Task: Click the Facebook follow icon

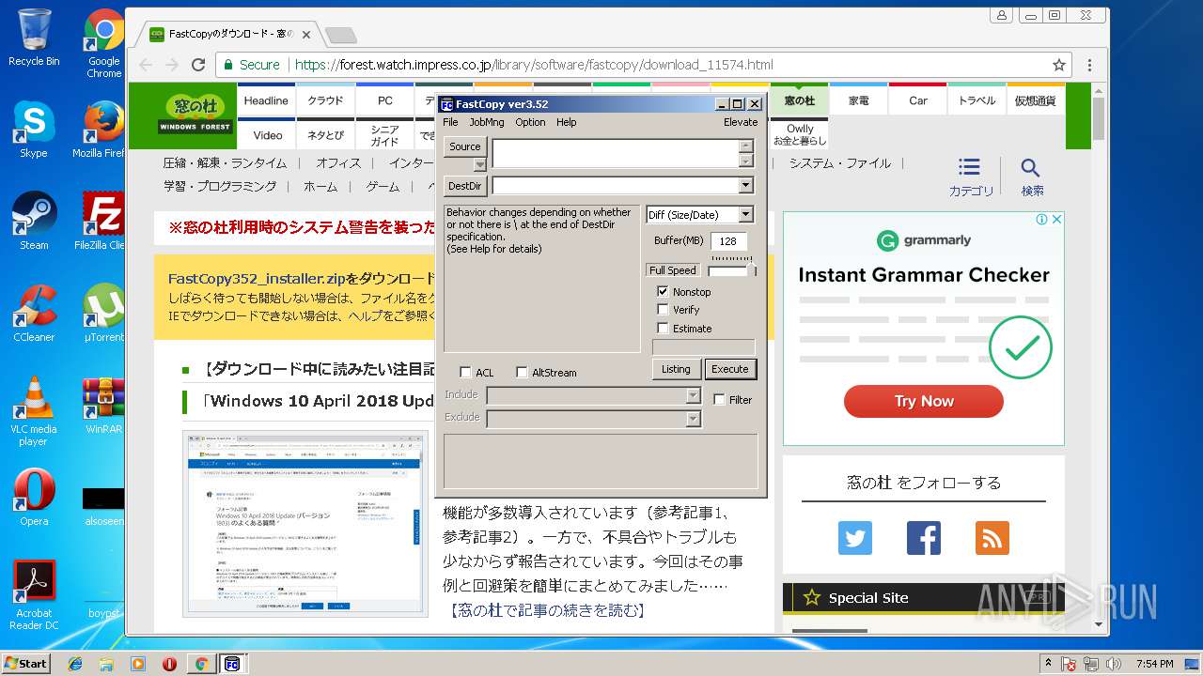Action: coord(924,538)
